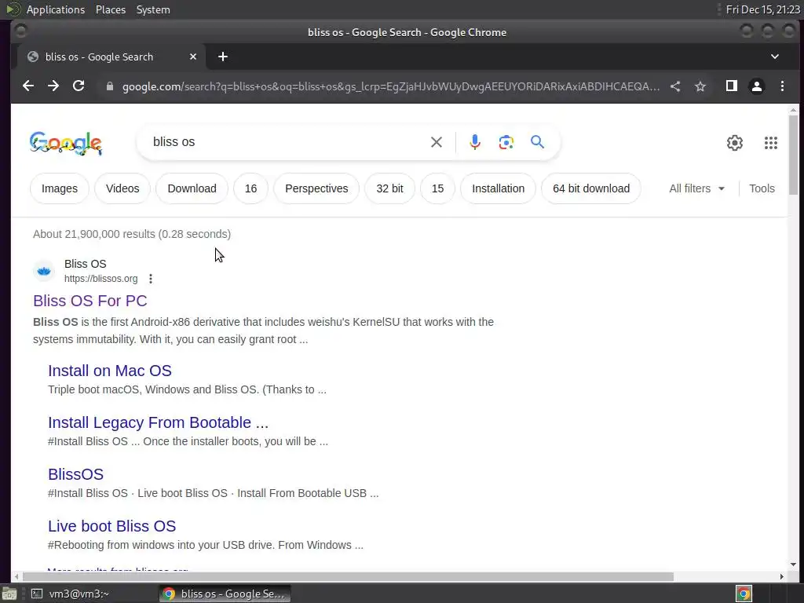Open the Google apps grid

tap(771, 143)
